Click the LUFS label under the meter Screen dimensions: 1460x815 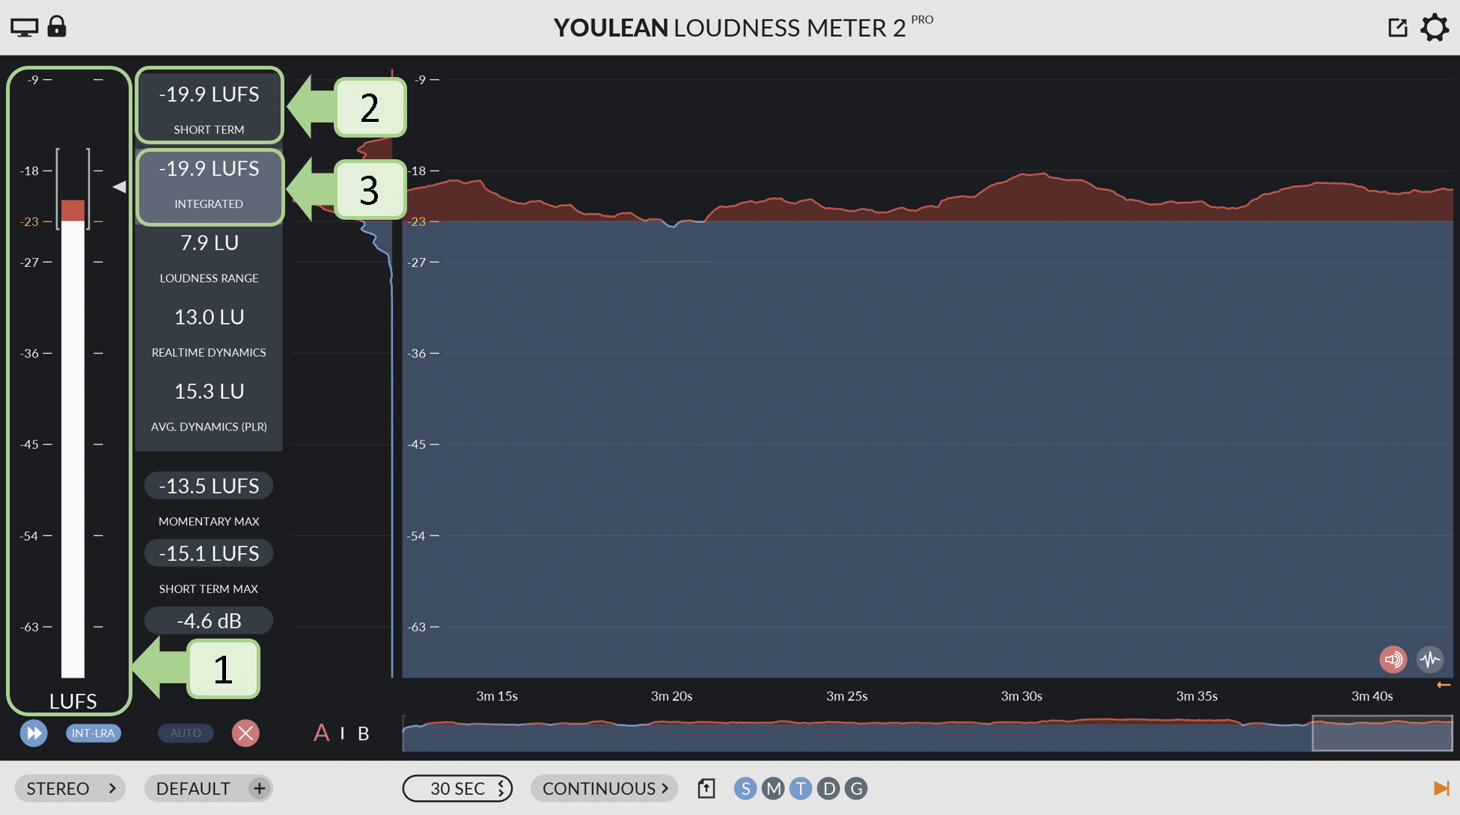pyautogui.click(x=73, y=701)
